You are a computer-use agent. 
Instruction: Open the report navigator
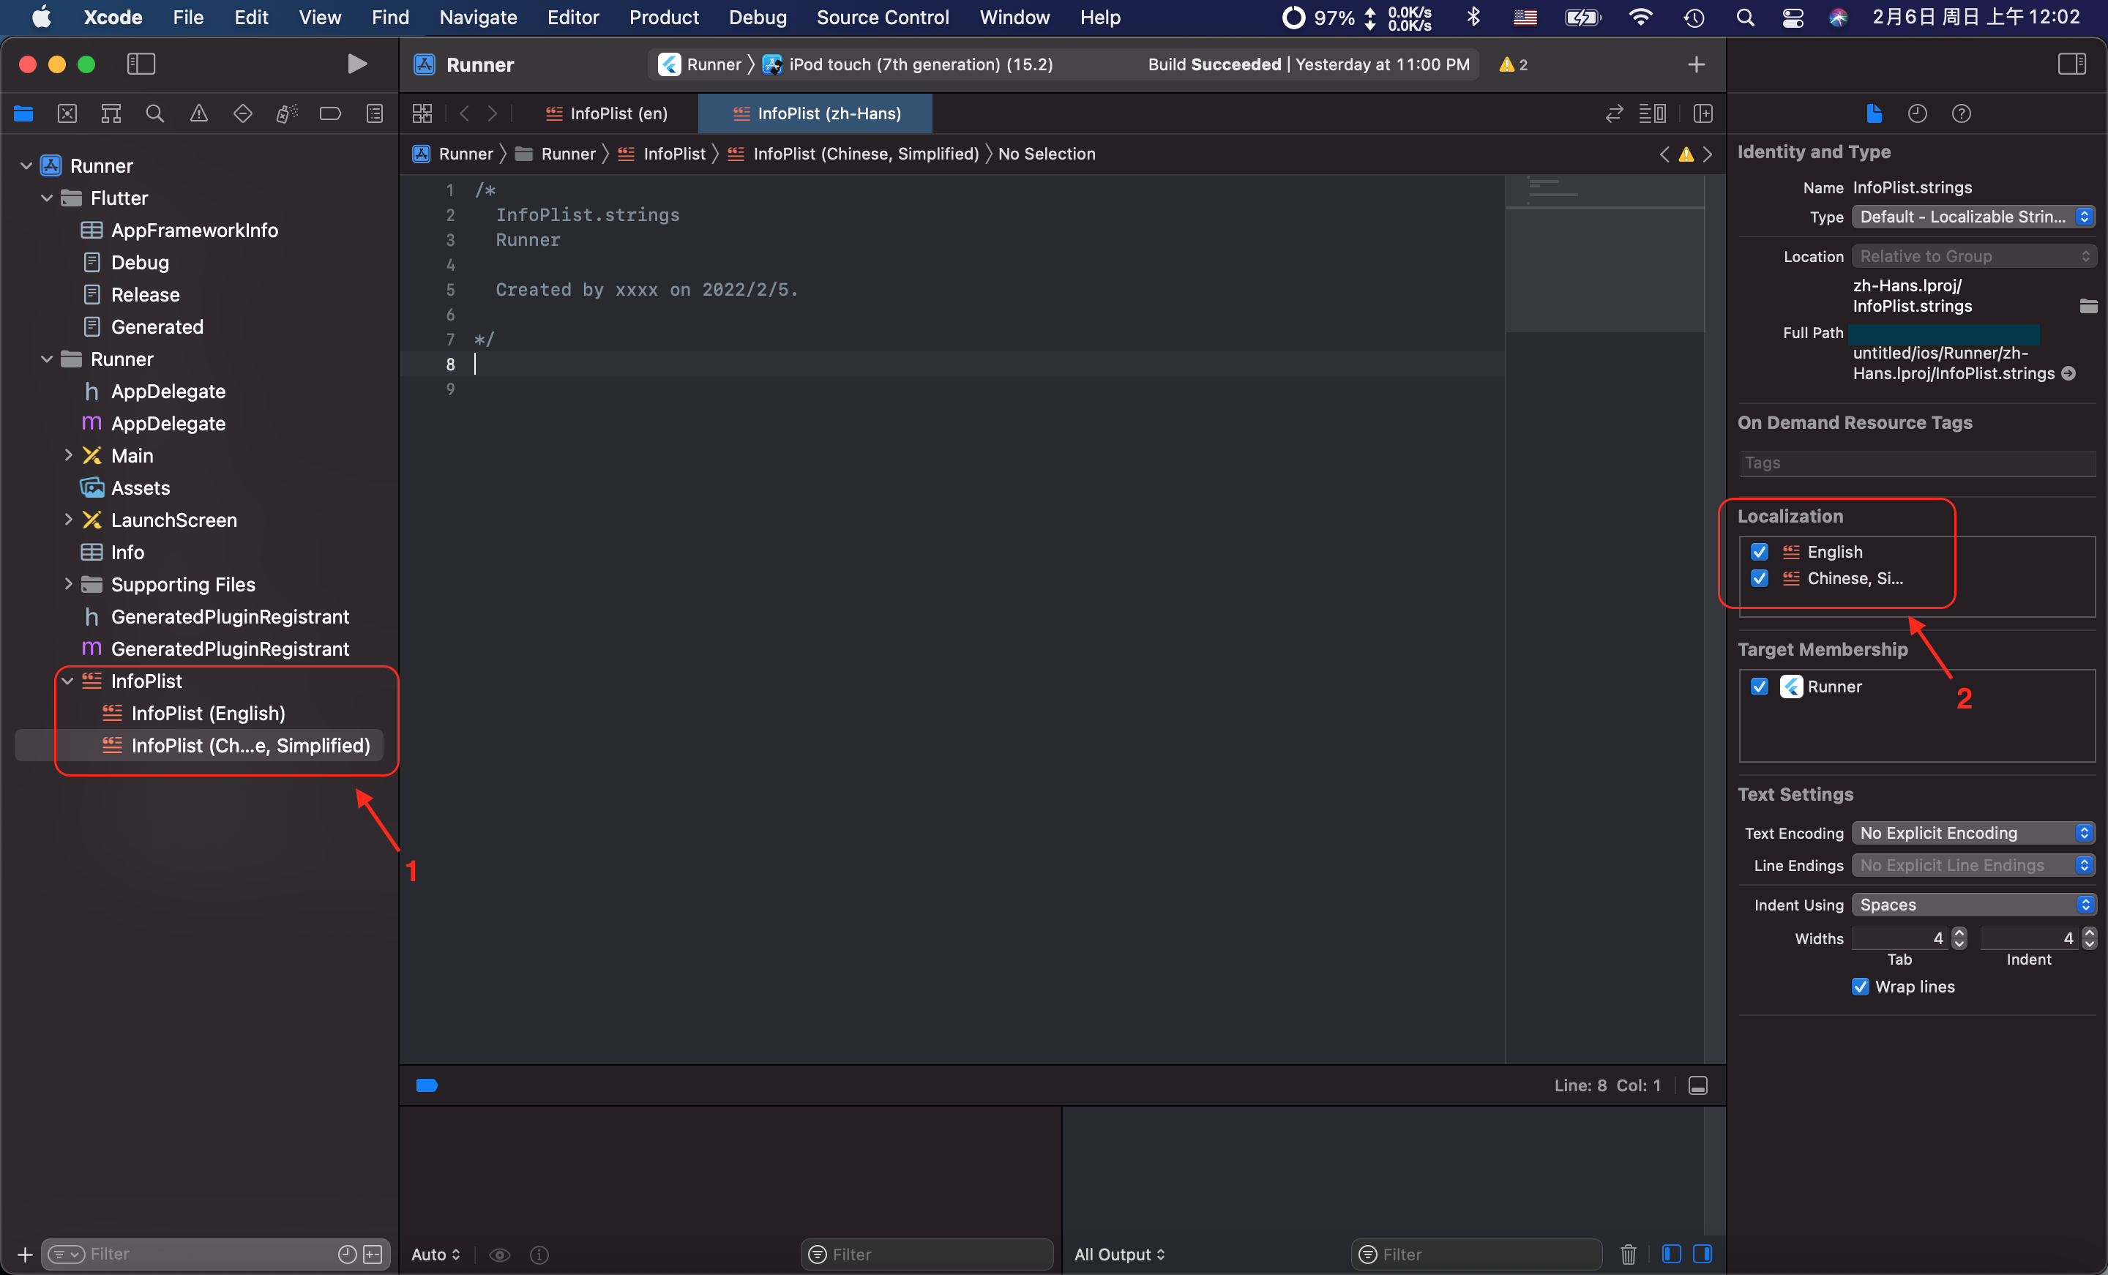pos(375,113)
